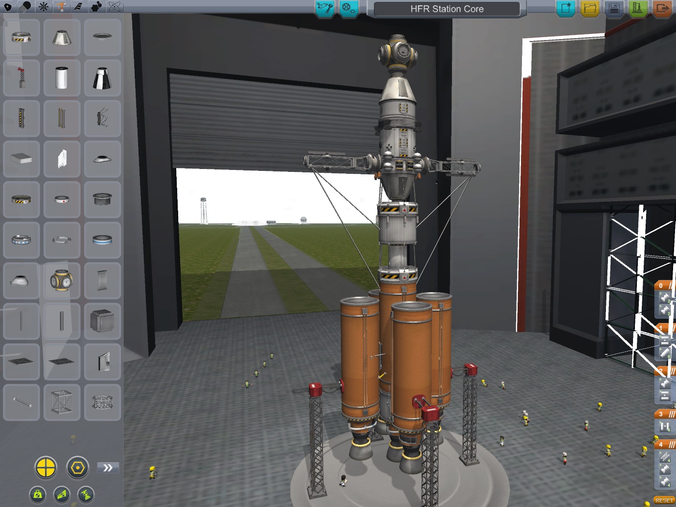Screen dimensions: 676x507
Task: Select the Structural parts category tab
Action: (x=61, y=7)
